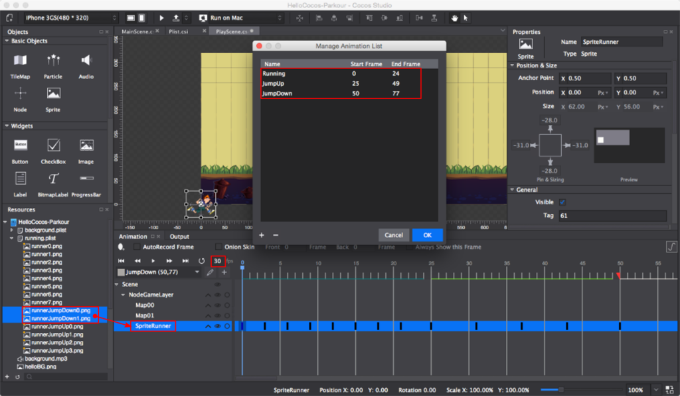680x396 pixels.
Task: Select the hand pan tool
Action: point(454,18)
